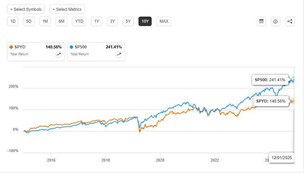Choose the 3Y time range
Image resolution: width=304 pixels, height=173 pixels.
(x=112, y=21)
